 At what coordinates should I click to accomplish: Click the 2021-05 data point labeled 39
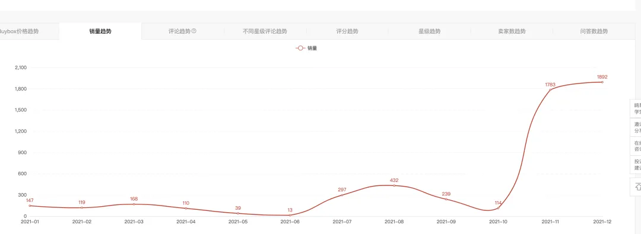238,213
